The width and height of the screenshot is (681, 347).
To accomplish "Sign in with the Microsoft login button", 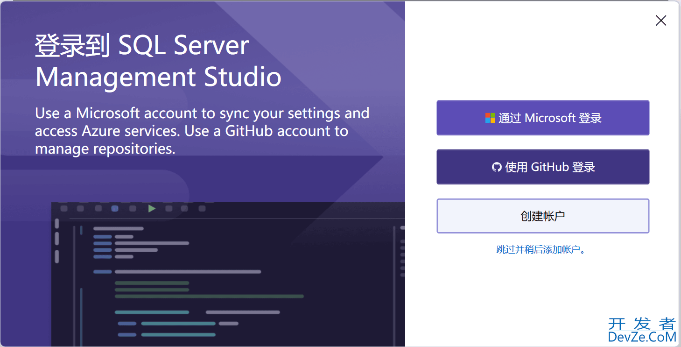I will (x=543, y=118).
